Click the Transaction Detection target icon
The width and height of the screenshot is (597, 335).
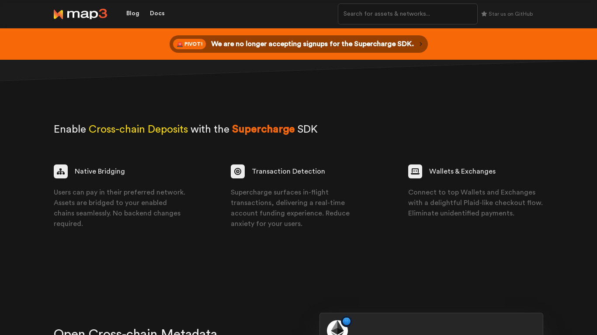[238, 171]
